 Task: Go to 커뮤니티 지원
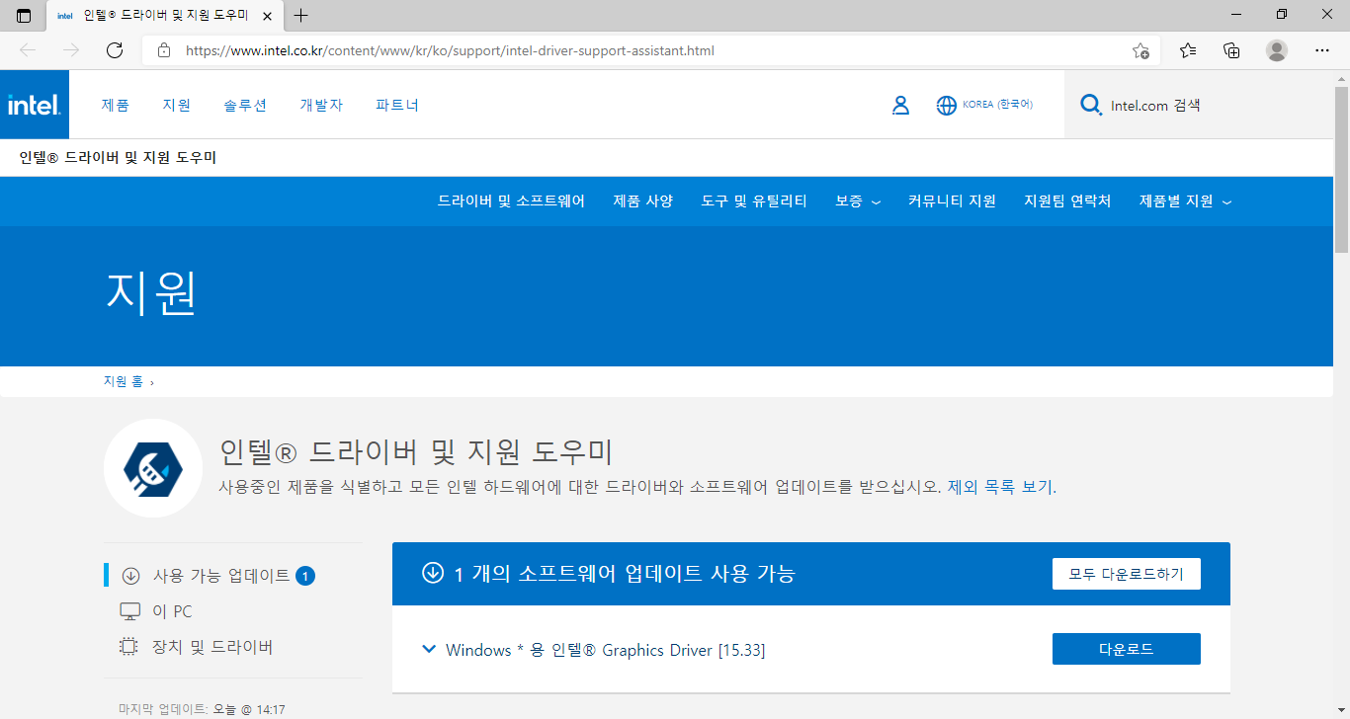[x=953, y=200]
